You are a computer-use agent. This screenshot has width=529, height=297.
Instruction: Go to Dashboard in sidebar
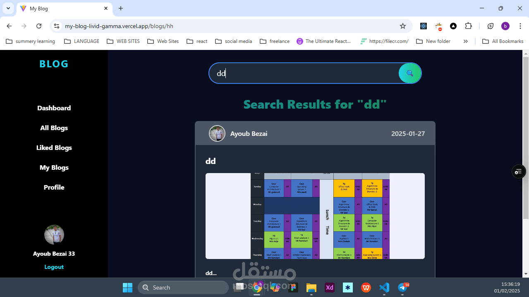pyautogui.click(x=54, y=108)
